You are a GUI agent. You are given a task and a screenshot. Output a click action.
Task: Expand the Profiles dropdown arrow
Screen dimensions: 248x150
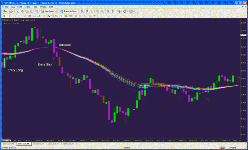coord(13,11)
